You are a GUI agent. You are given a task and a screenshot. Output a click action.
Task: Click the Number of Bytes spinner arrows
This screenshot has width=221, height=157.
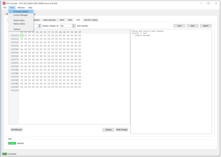(74, 26)
